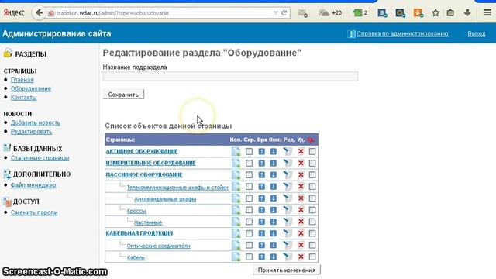496x279 pixels.
Task: Add new page under АКТИВНОЕ ОБОРУДОВАНИЕ
Action: pyautogui.click(x=236, y=152)
